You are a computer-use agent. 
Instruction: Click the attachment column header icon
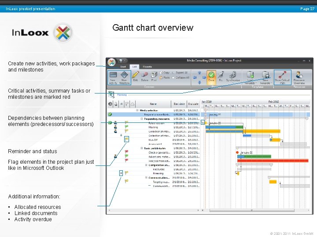122,104
